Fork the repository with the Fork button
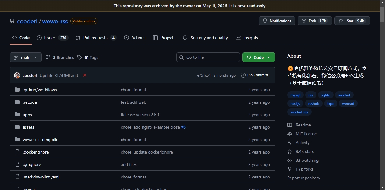The height and width of the screenshot is (190, 385). click(x=315, y=21)
